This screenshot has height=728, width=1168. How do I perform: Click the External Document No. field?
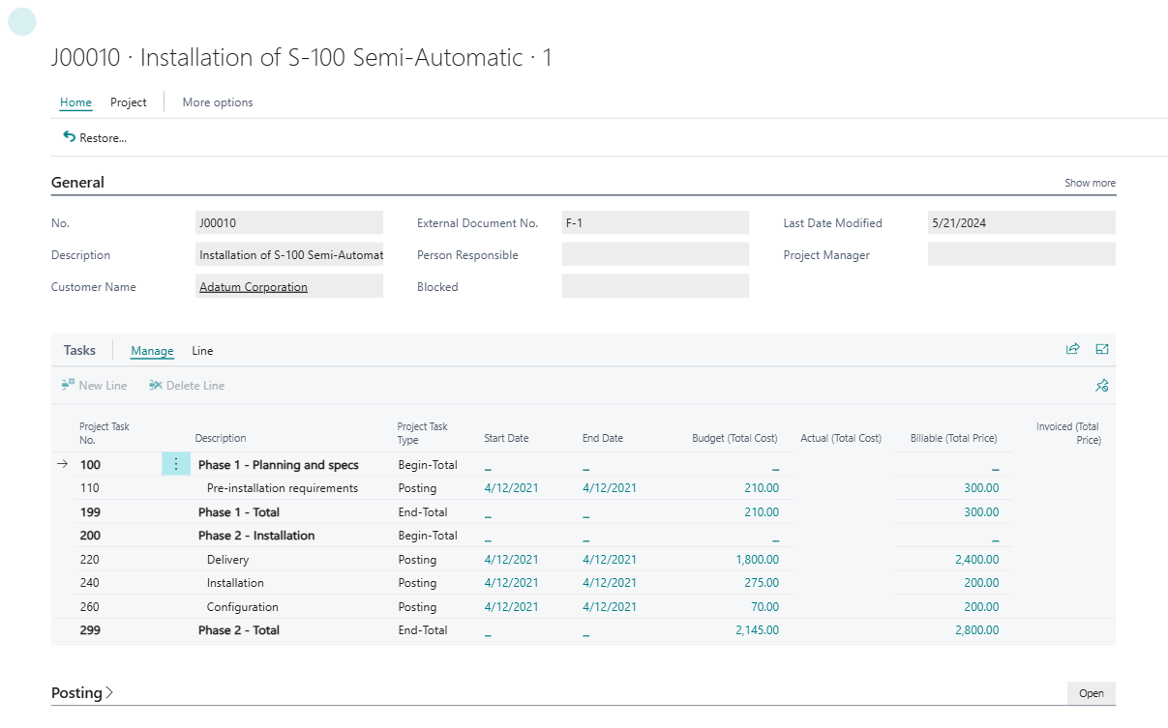[654, 222]
